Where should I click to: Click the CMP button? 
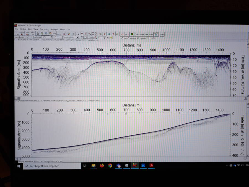click(x=136, y=34)
